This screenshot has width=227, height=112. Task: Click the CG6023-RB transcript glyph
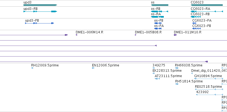tap(196, 17)
